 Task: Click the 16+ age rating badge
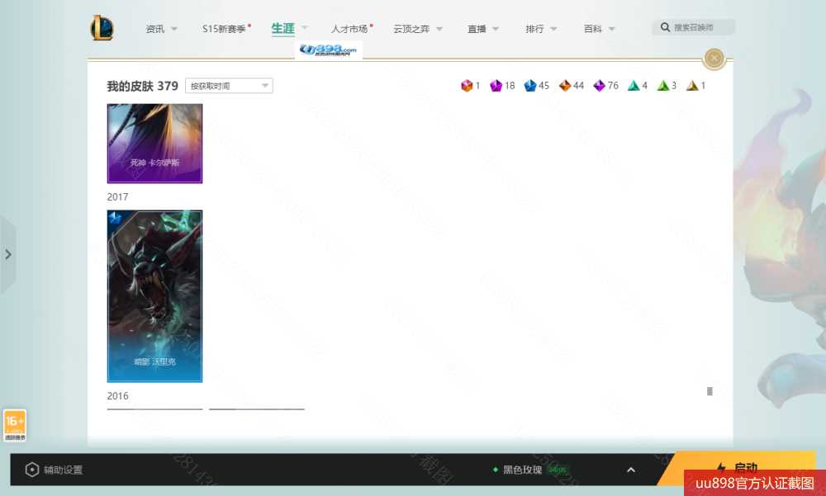(15, 426)
